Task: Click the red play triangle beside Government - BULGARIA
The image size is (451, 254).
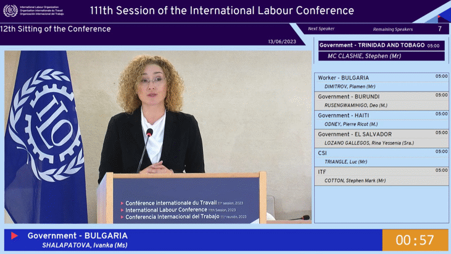Action: 14,235
